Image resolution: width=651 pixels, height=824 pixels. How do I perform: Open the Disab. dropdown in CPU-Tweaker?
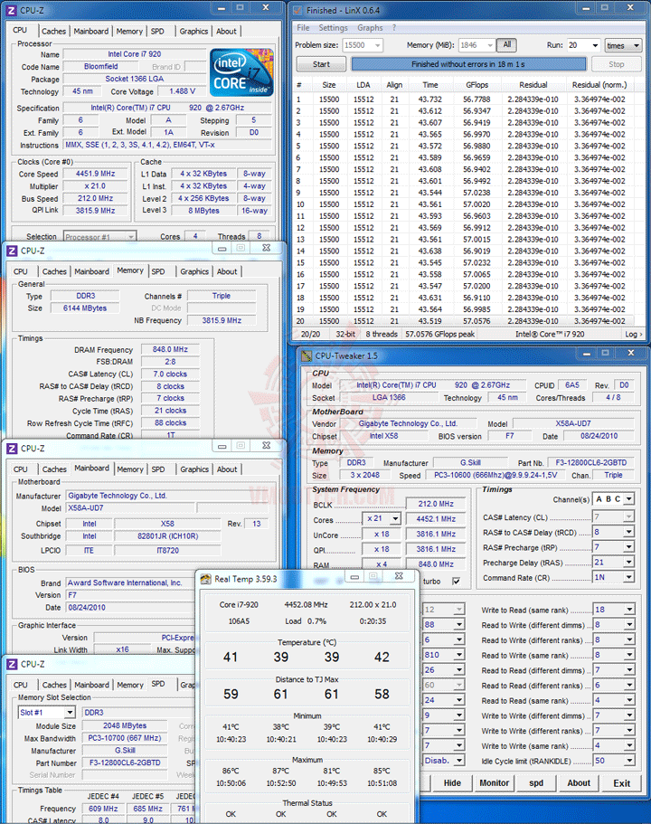459,760
